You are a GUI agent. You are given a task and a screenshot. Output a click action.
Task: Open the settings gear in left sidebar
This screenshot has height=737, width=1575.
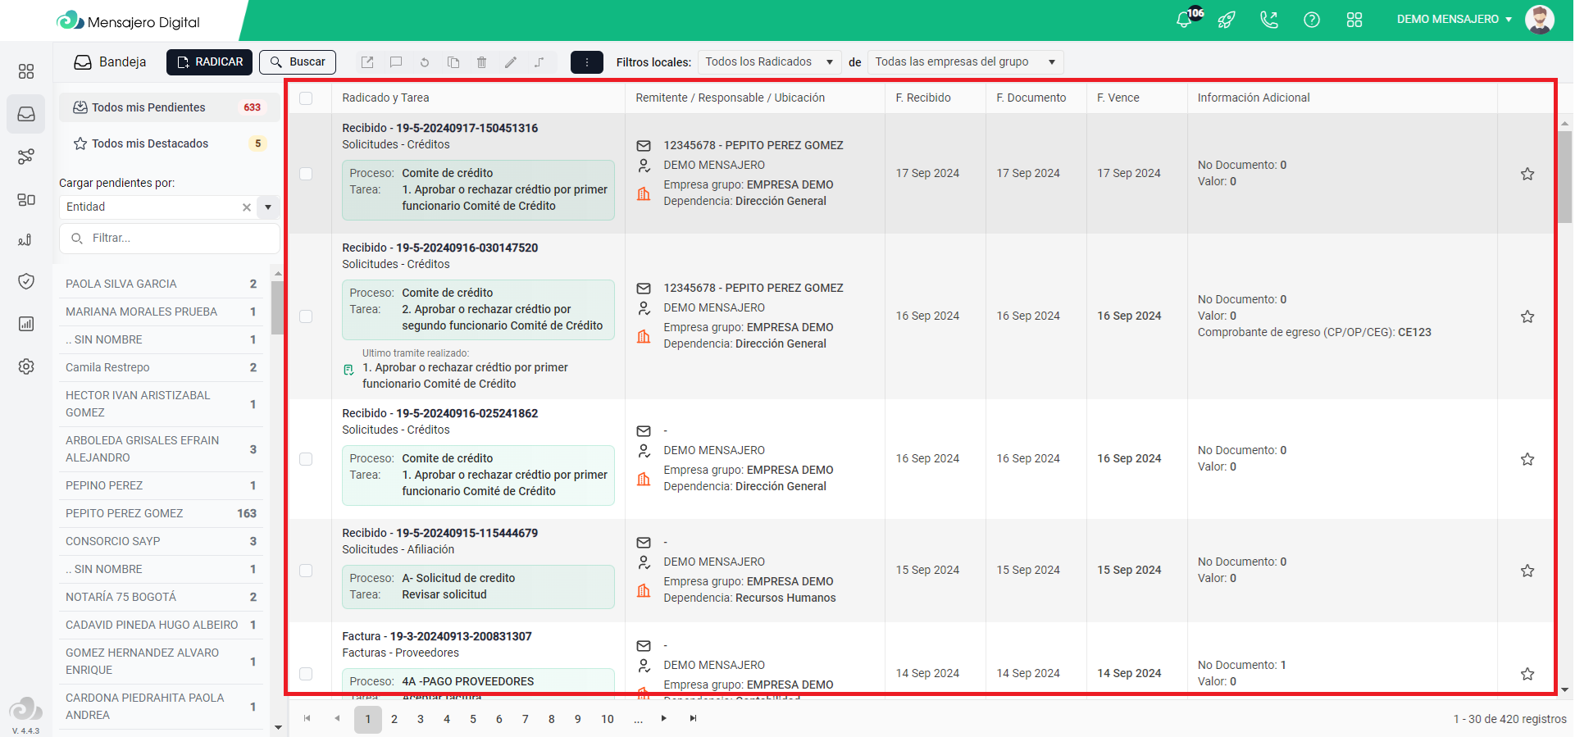point(26,366)
